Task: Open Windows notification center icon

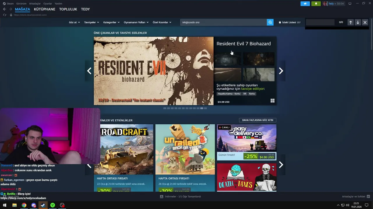Action: [x=367, y=205]
